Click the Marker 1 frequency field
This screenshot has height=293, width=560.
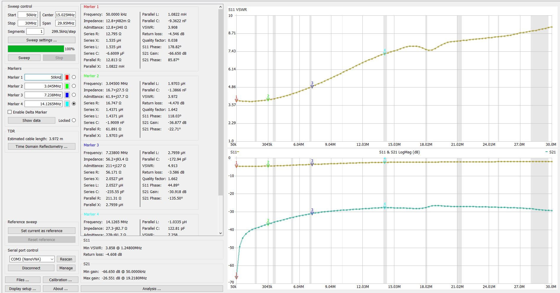(x=43, y=77)
